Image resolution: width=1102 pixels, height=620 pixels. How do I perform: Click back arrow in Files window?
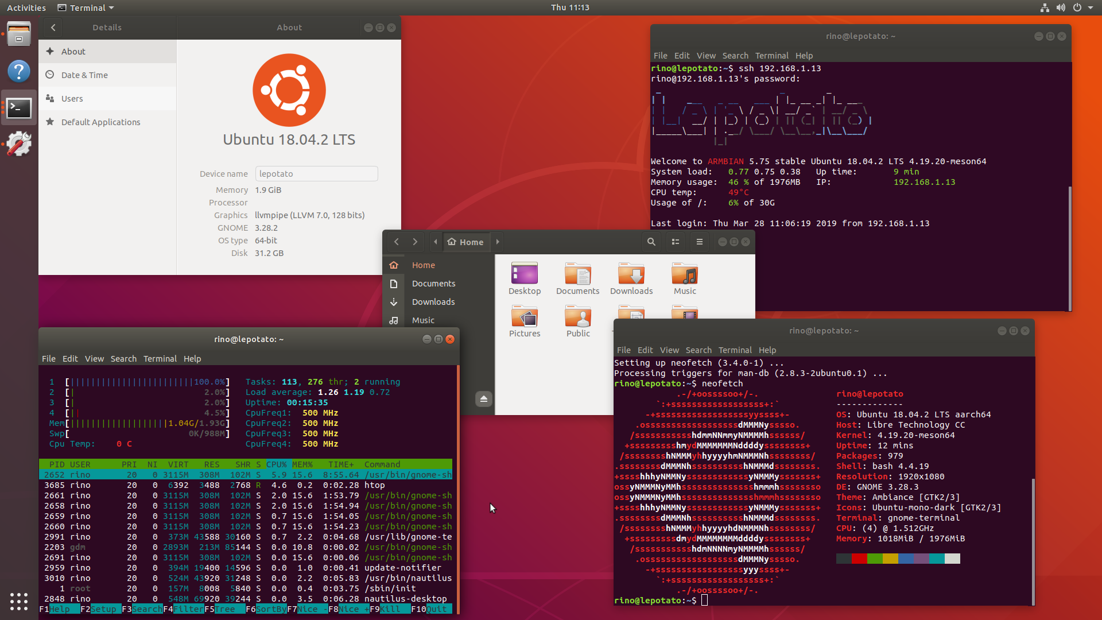(x=397, y=242)
